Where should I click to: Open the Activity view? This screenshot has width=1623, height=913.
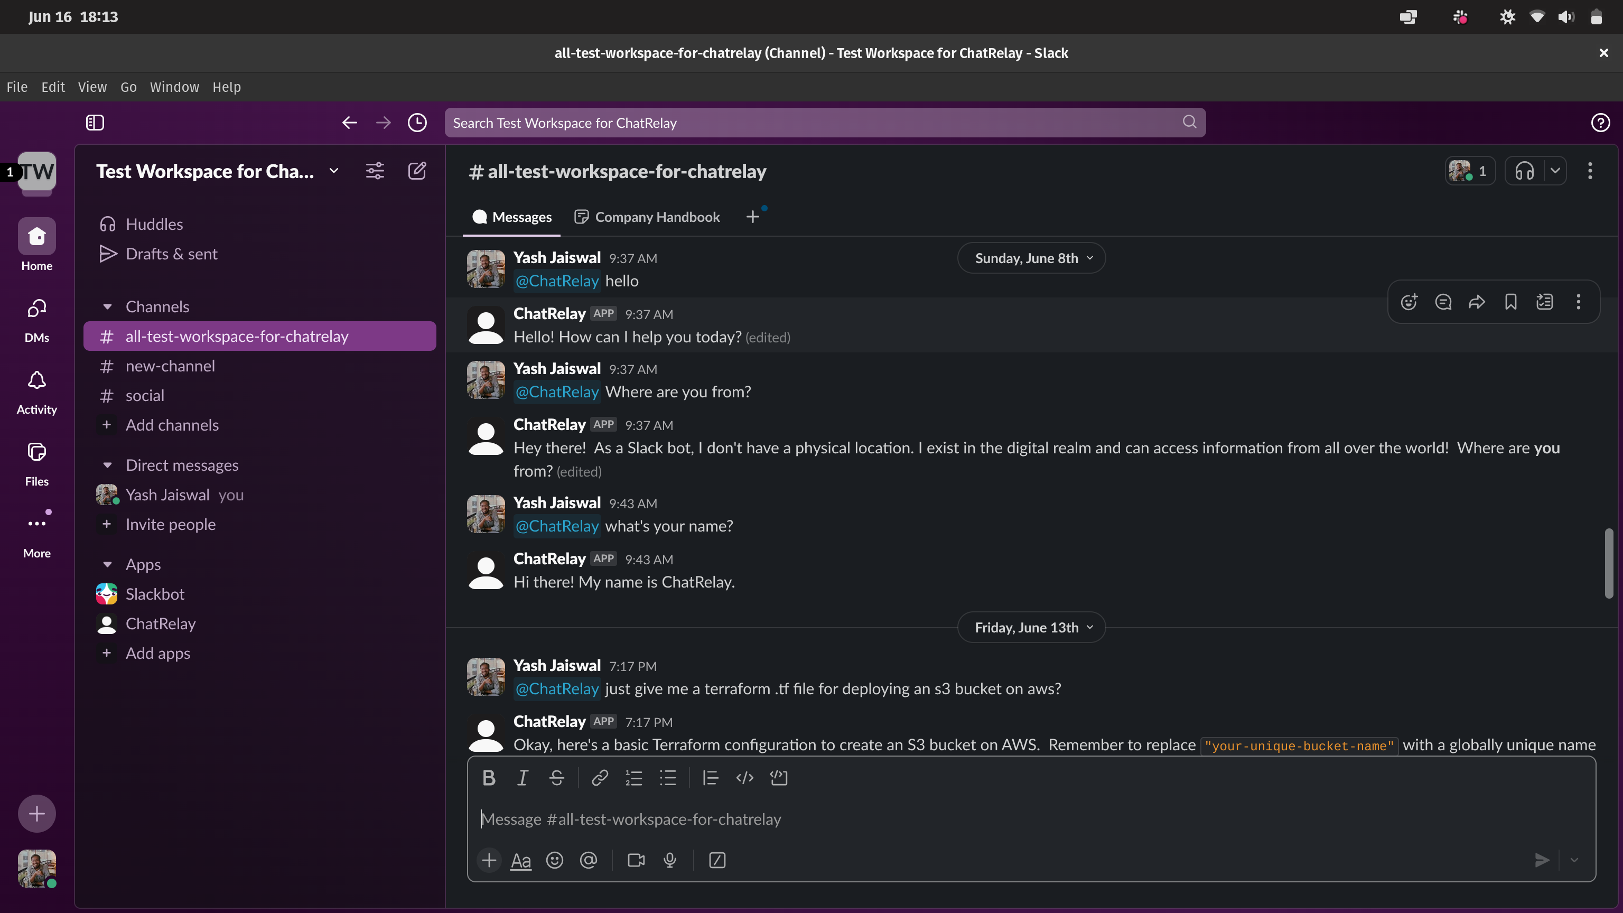36,390
